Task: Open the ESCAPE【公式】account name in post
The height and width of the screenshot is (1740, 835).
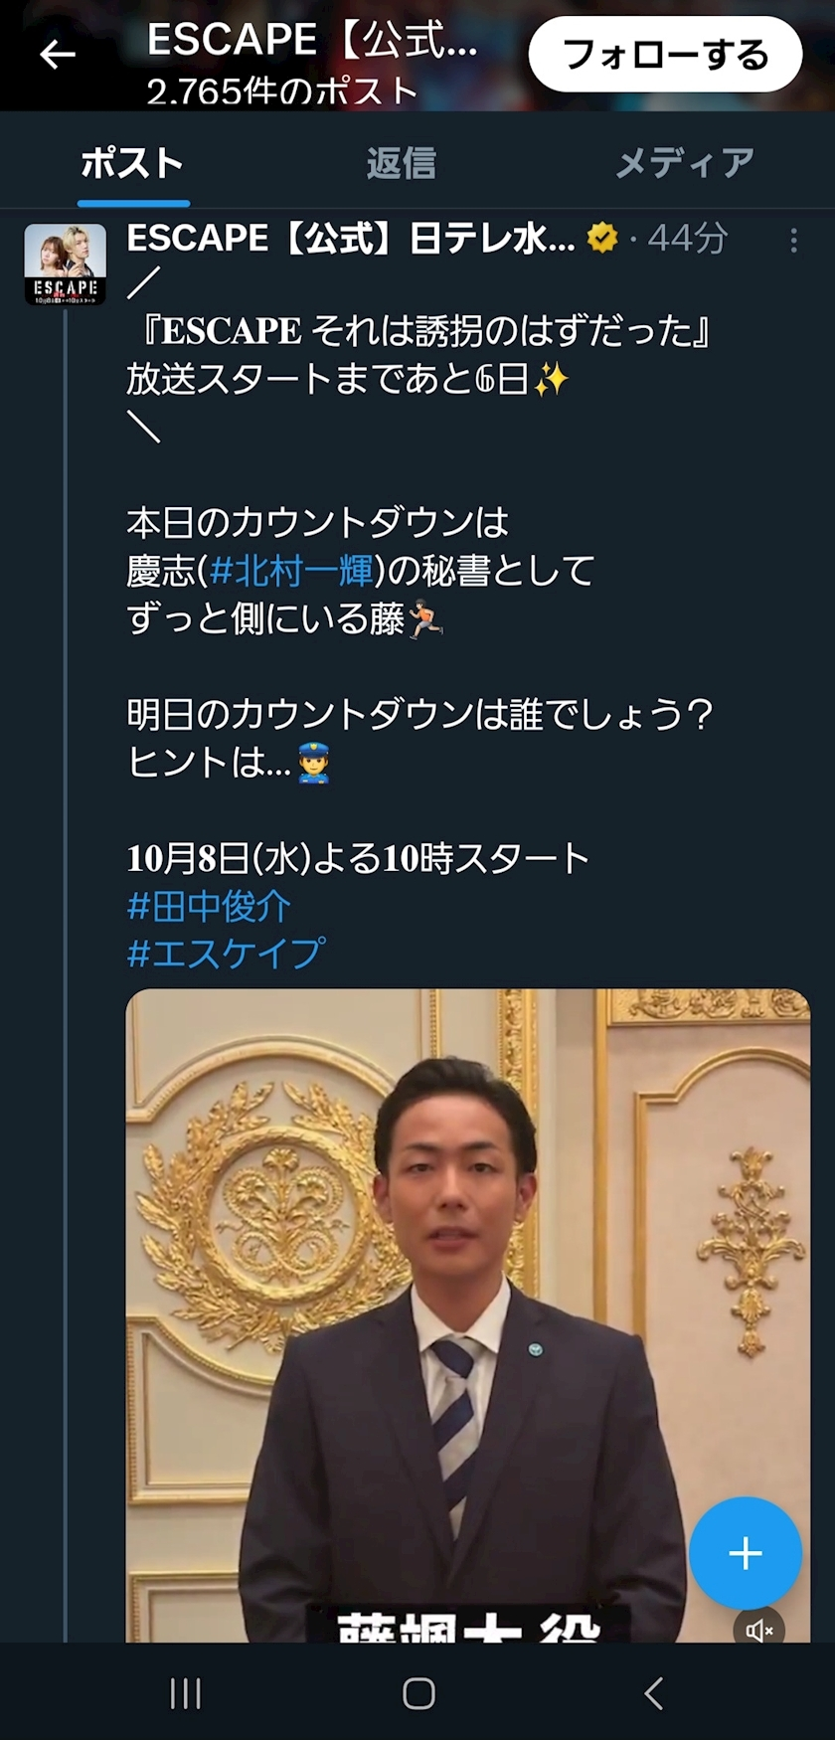Action: pos(351,239)
